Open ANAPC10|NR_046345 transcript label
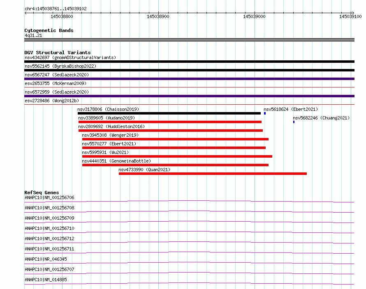The height and width of the screenshot is (289, 366). (46, 259)
